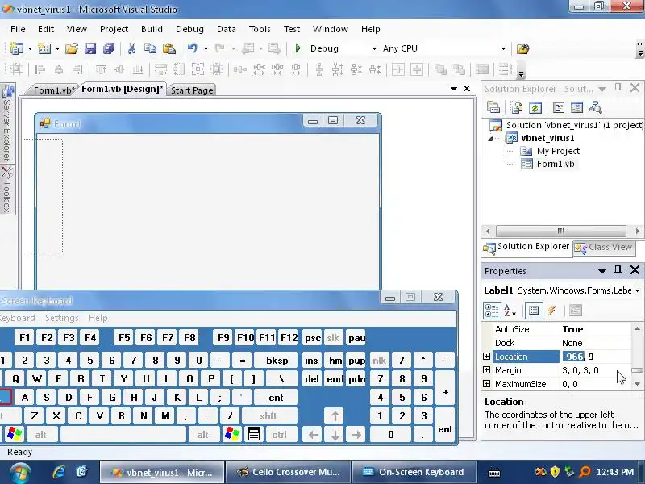The width and height of the screenshot is (645, 484).
Task: Expand the MaximumSize property
Action: pos(487,384)
